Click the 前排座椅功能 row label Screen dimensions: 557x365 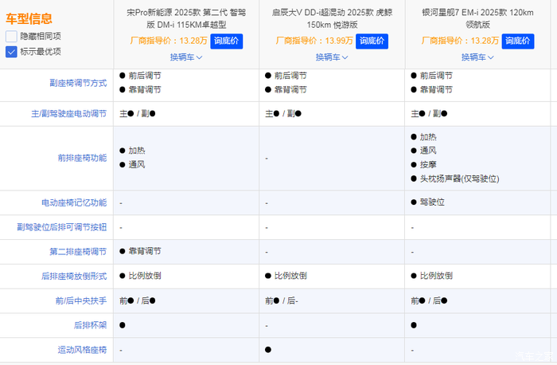pyautogui.click(x=82, y=158)
